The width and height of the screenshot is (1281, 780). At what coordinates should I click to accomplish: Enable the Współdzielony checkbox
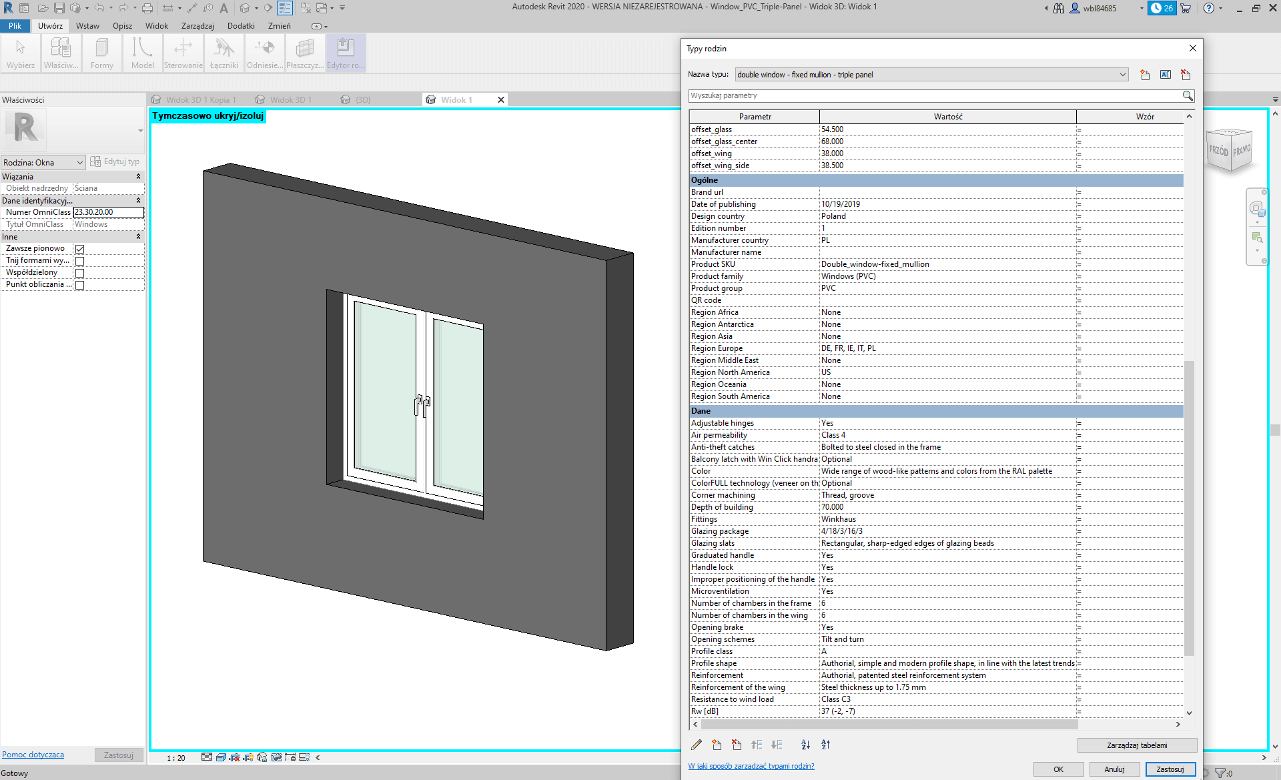79,272
